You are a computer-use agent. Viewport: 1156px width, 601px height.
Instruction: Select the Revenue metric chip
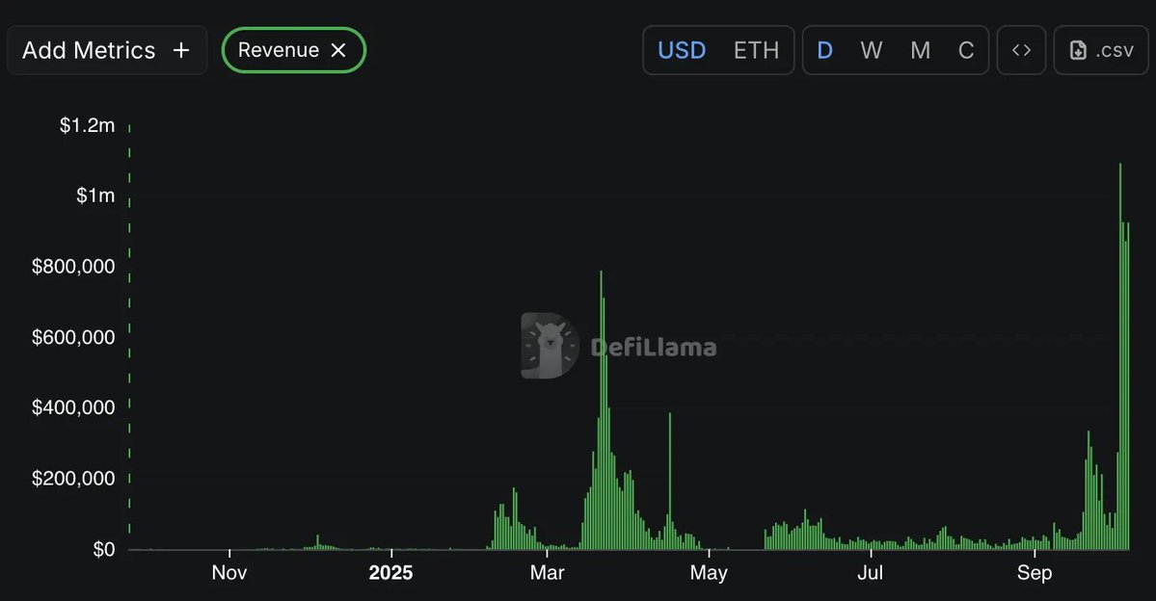pyautogui.click(x=293, y=50)
